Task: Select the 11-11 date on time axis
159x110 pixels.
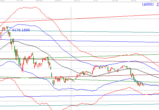Action: coord(95,1)
